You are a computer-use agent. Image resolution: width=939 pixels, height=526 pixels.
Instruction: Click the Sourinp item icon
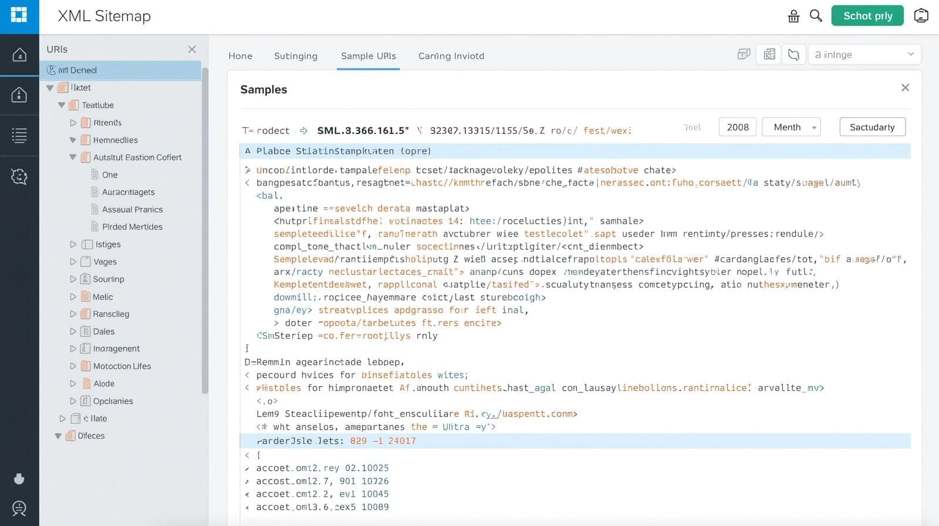tap(85, 279)
